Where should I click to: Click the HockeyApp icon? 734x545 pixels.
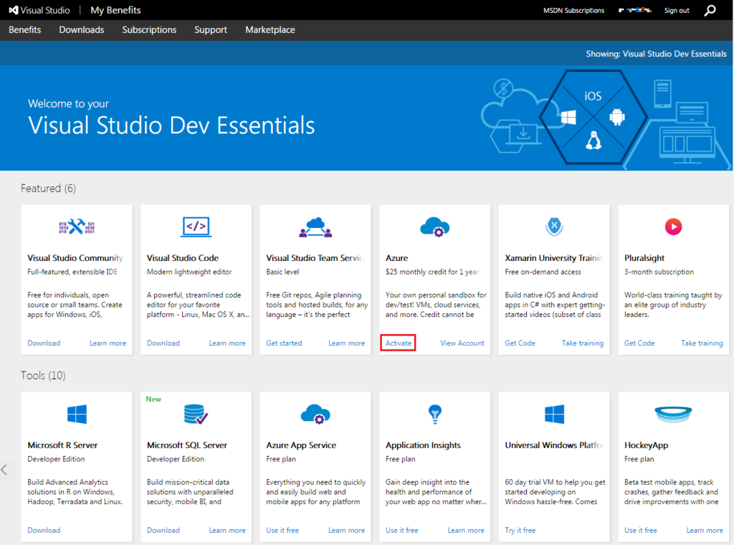tap(673, 414)
